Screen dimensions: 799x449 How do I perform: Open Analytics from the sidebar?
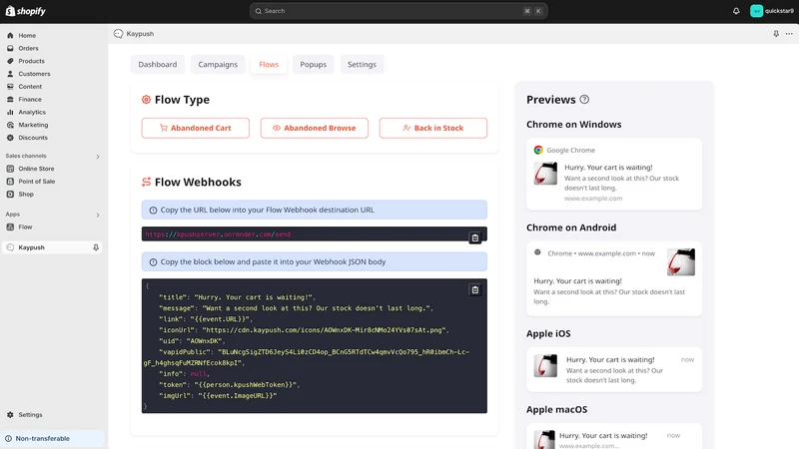[32, 112]
